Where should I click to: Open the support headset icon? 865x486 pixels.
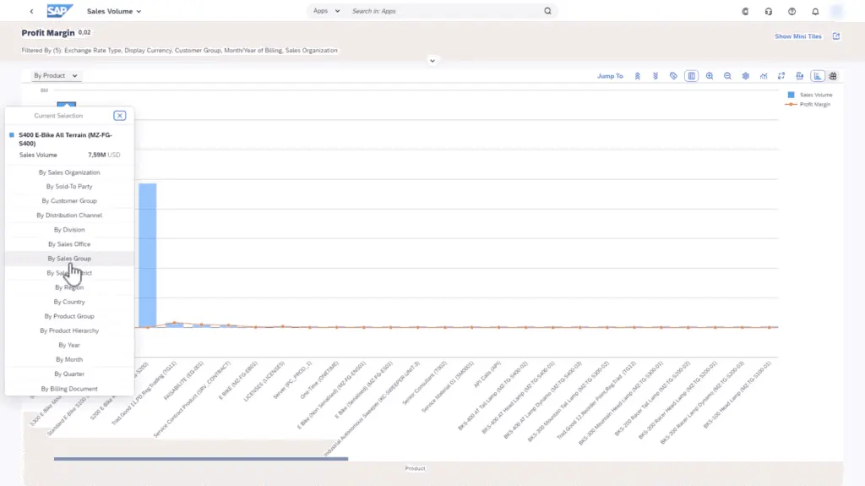(x=769, y=12)
